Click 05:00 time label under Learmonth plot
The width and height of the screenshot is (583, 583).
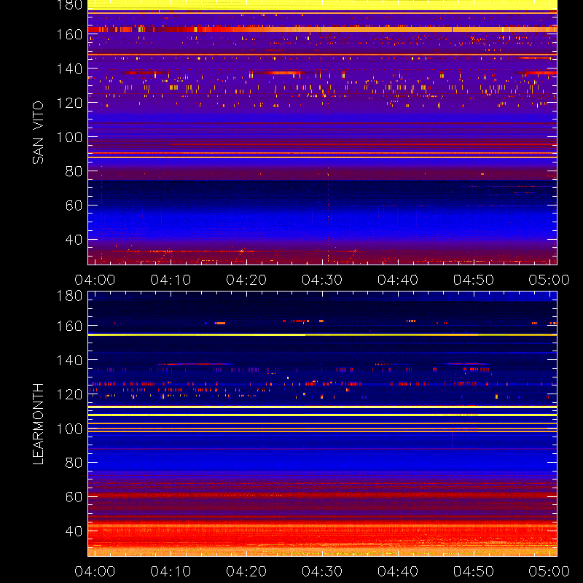click(549, 571)
